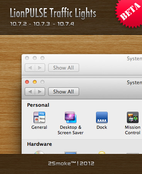This screenshot has width=142, height=174.
Task: Go back in front System Preferences window
Action: point(30,92)
